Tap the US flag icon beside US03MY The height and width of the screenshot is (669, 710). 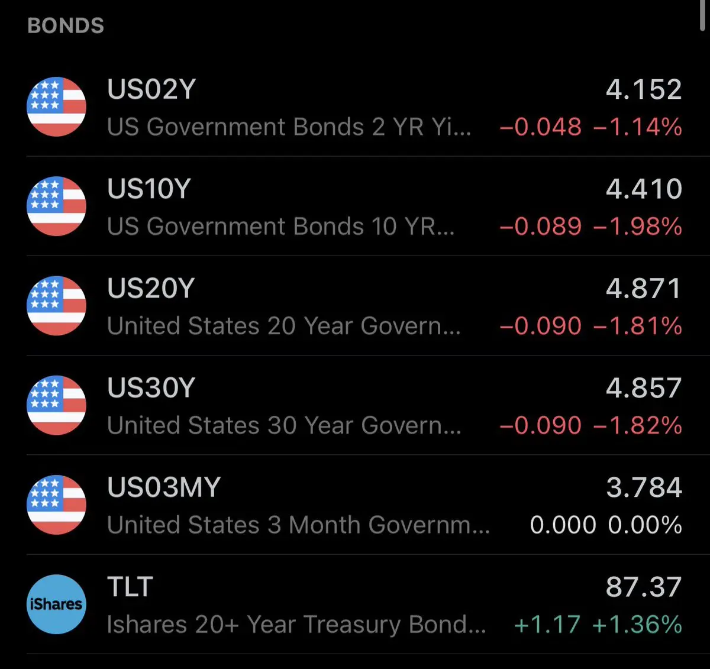(x=56, y=505)
